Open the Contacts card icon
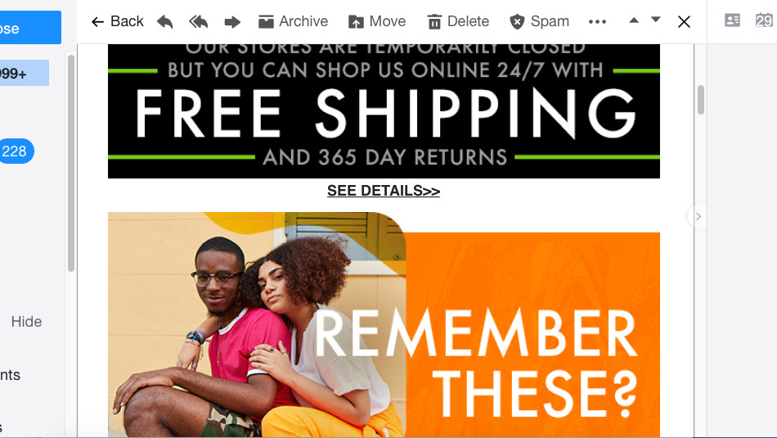 click(x=732, y=20)
